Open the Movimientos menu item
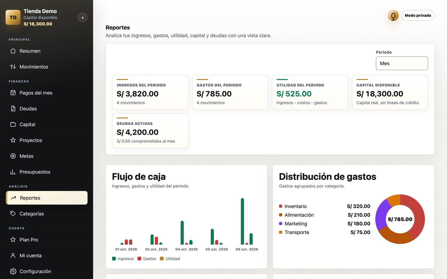Image resolution: width=447 pixels, height=279 pixels. click(x=47, y=67)
